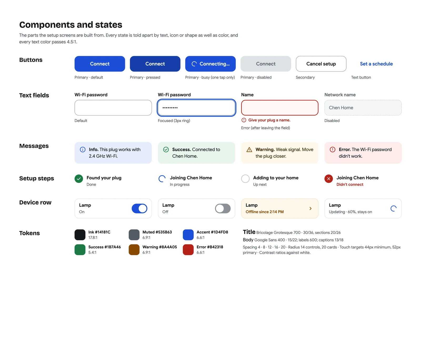Click the red X beside Didn't connect

coord(329,179)
